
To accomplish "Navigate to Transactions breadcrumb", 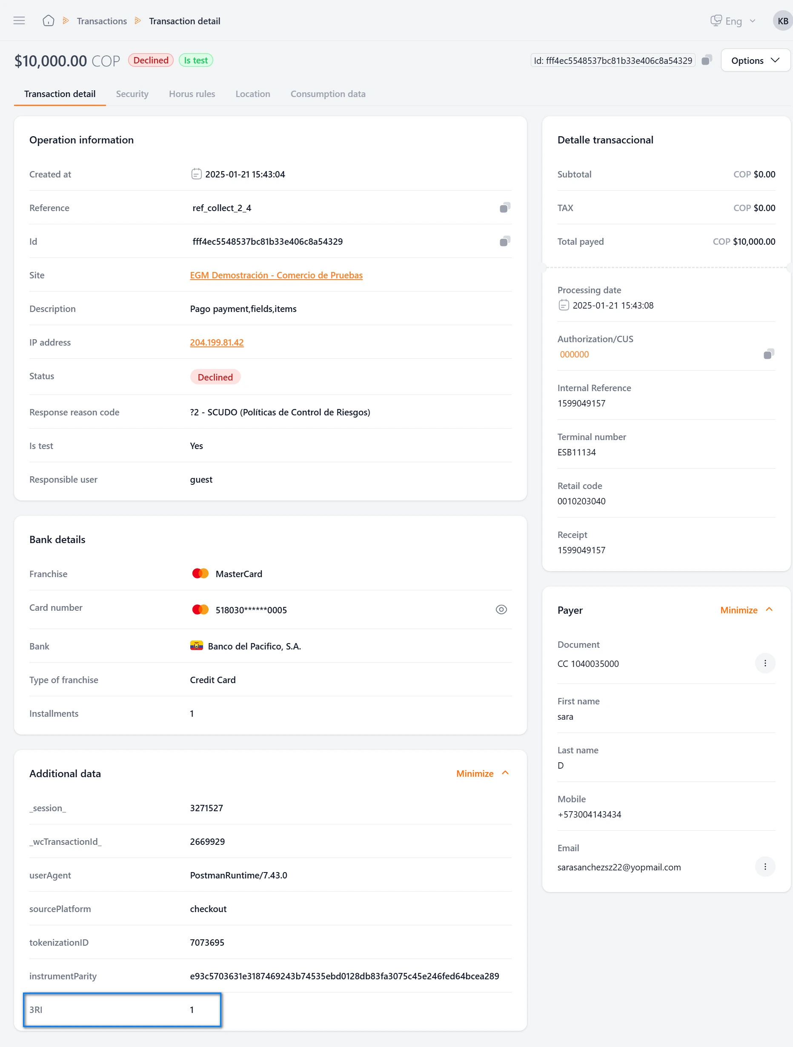I will 102,21.
